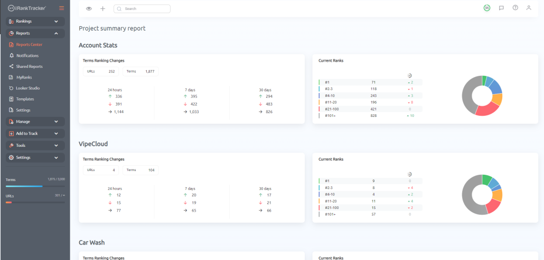Focus the Search input field
The width and height of the screenshot is (544, 260).
pos(142,8)
